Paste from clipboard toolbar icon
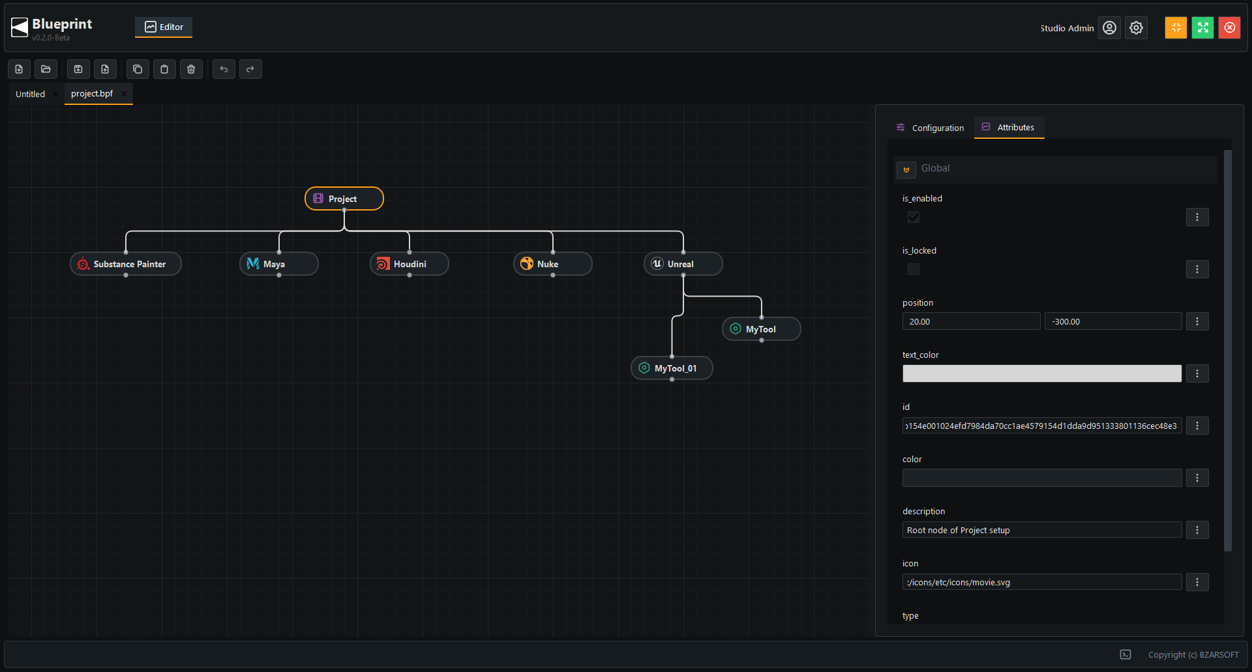This screenshot has width=1252, height=672. tap(164, 69)
